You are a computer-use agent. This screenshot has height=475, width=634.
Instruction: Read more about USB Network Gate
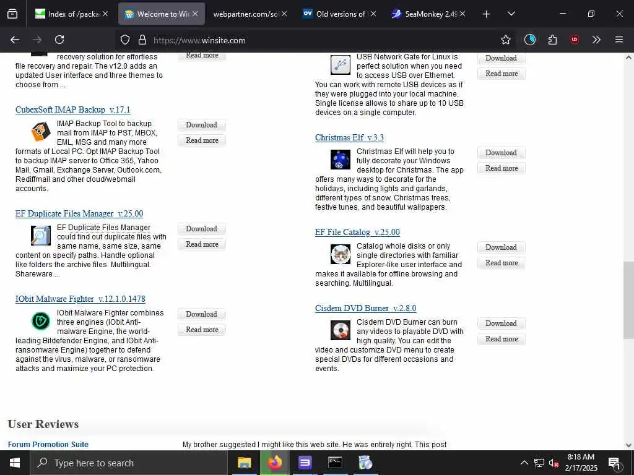click(x=502, y=74)
